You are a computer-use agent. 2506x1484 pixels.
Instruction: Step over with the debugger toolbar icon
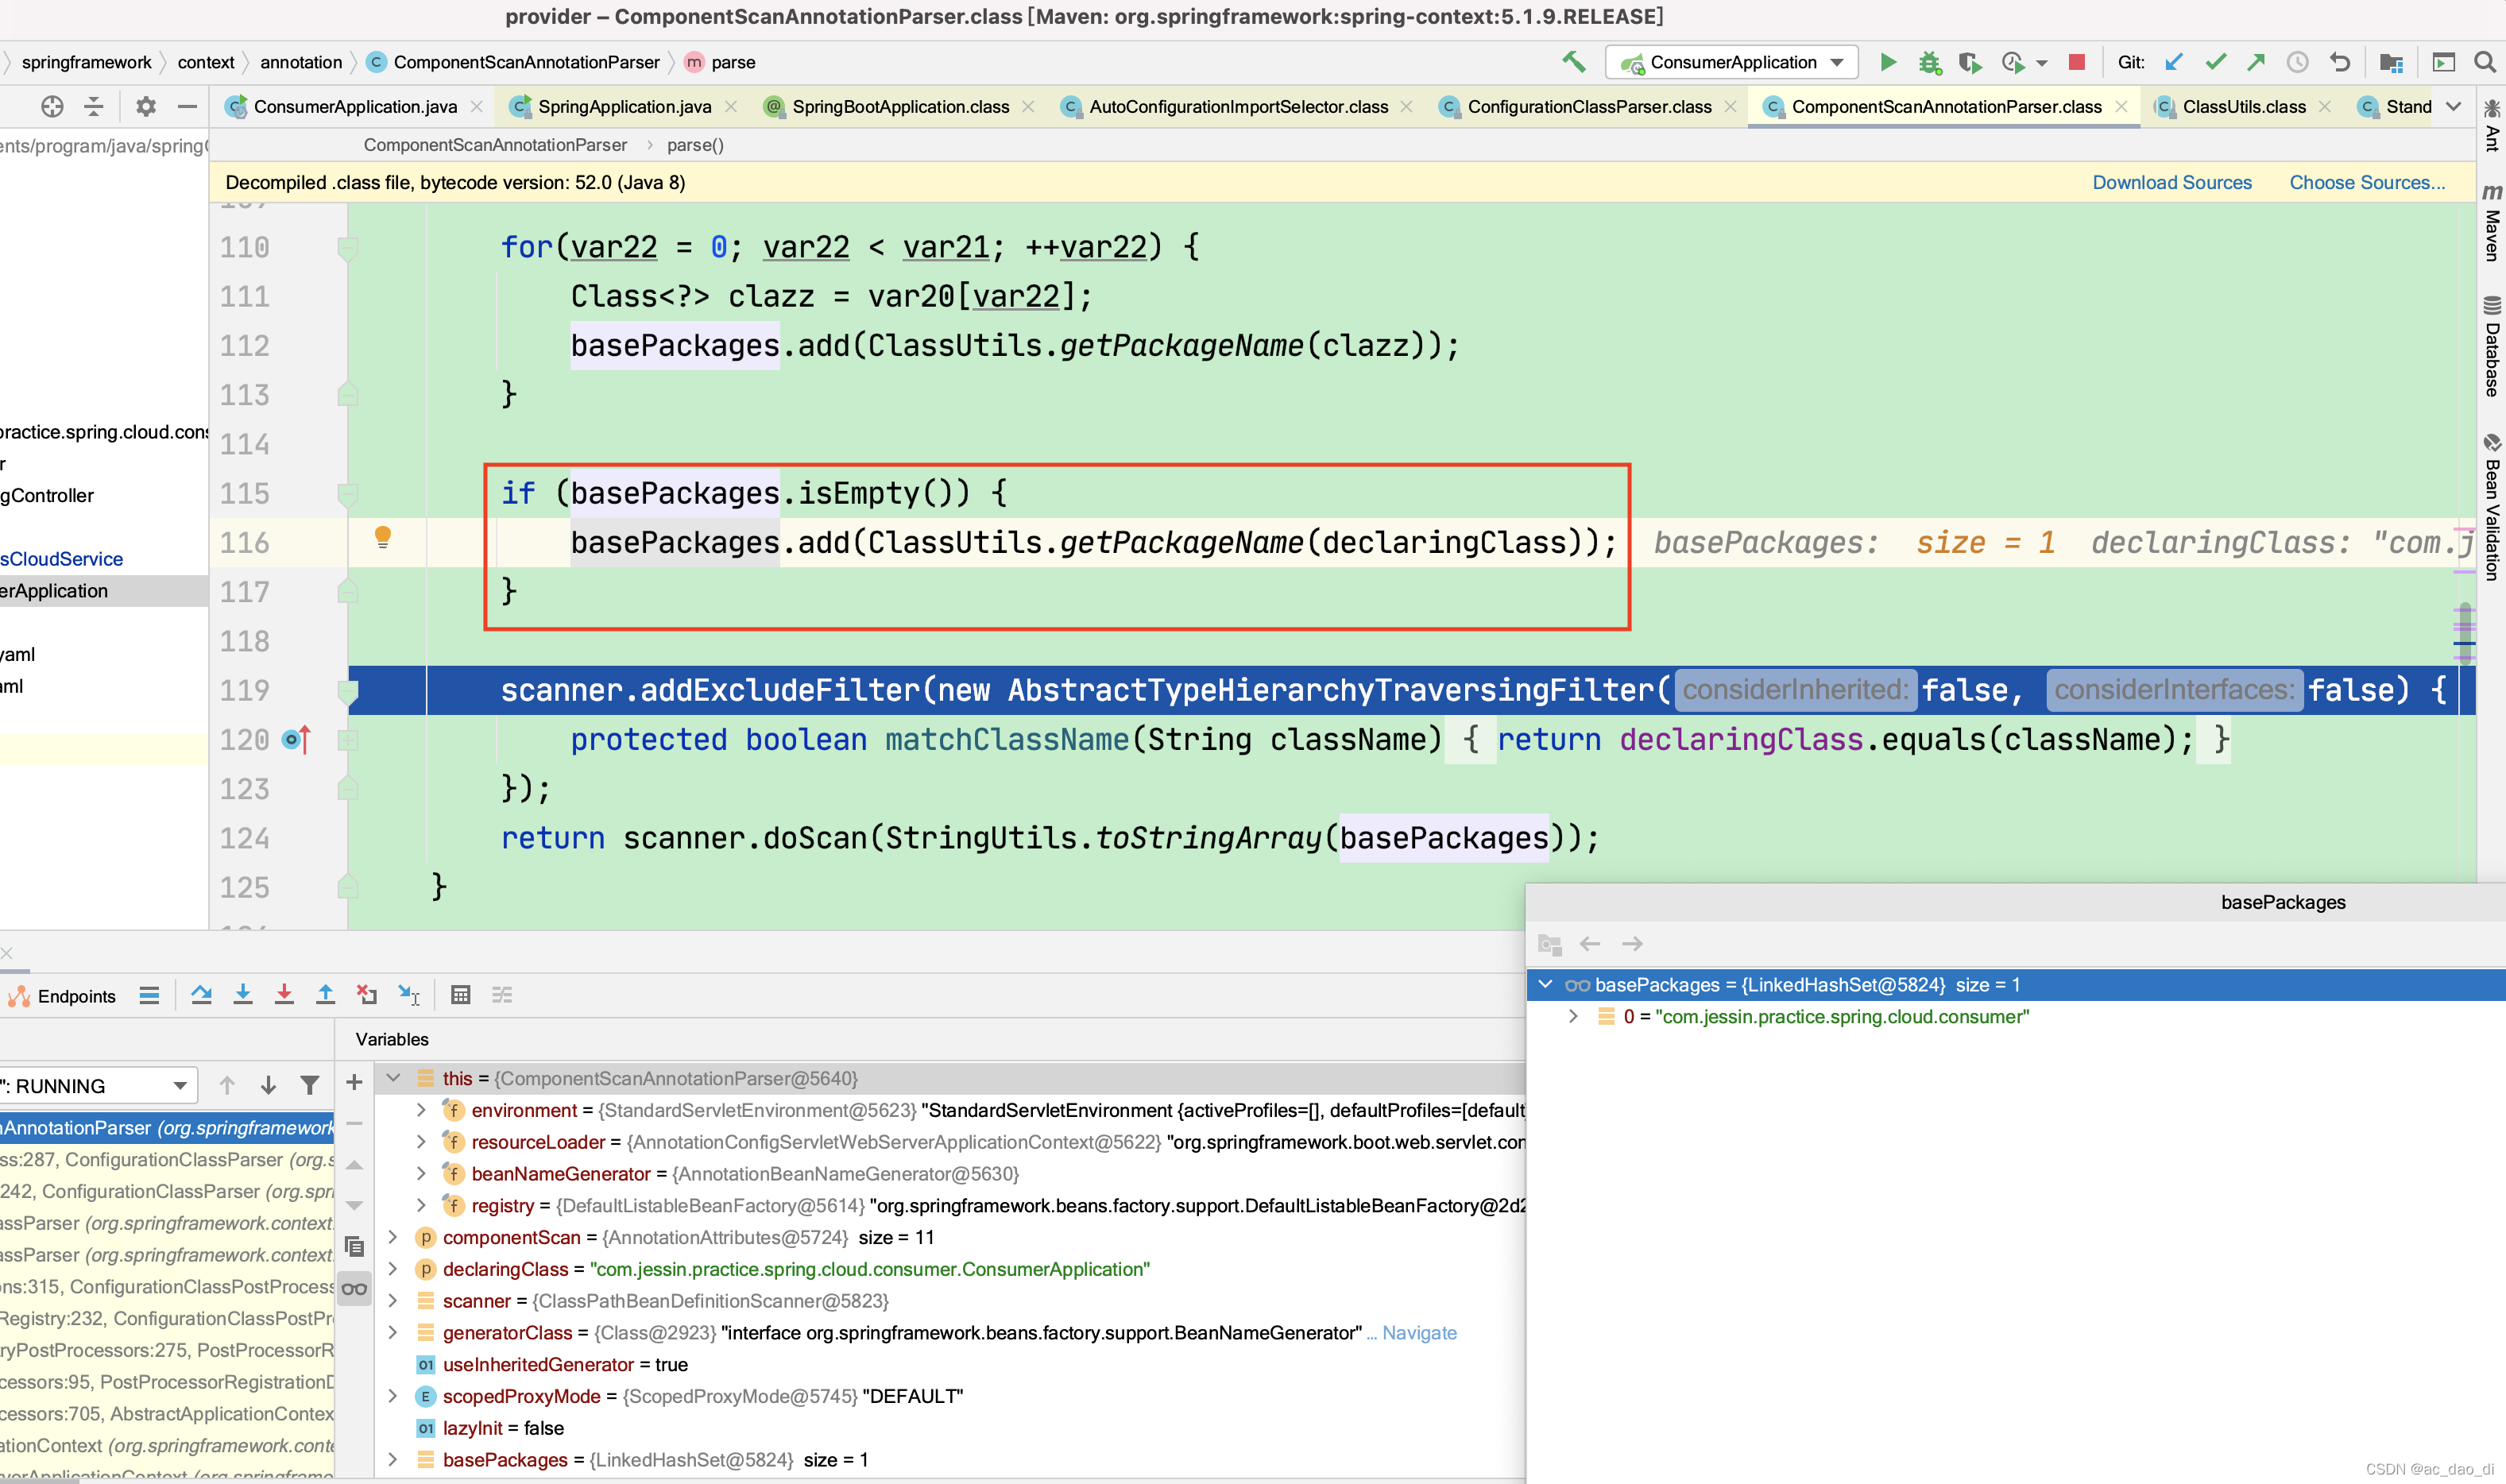[201, 995]
